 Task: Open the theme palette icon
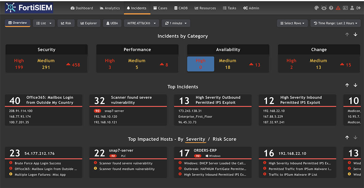[x=316, y=8]
